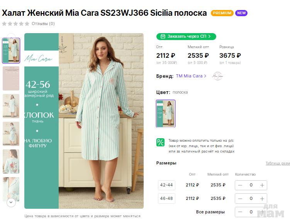The width and height of the screenshot is (290, 223).
Task: Select size 46-48 option
Action: [x=166, y=199]
